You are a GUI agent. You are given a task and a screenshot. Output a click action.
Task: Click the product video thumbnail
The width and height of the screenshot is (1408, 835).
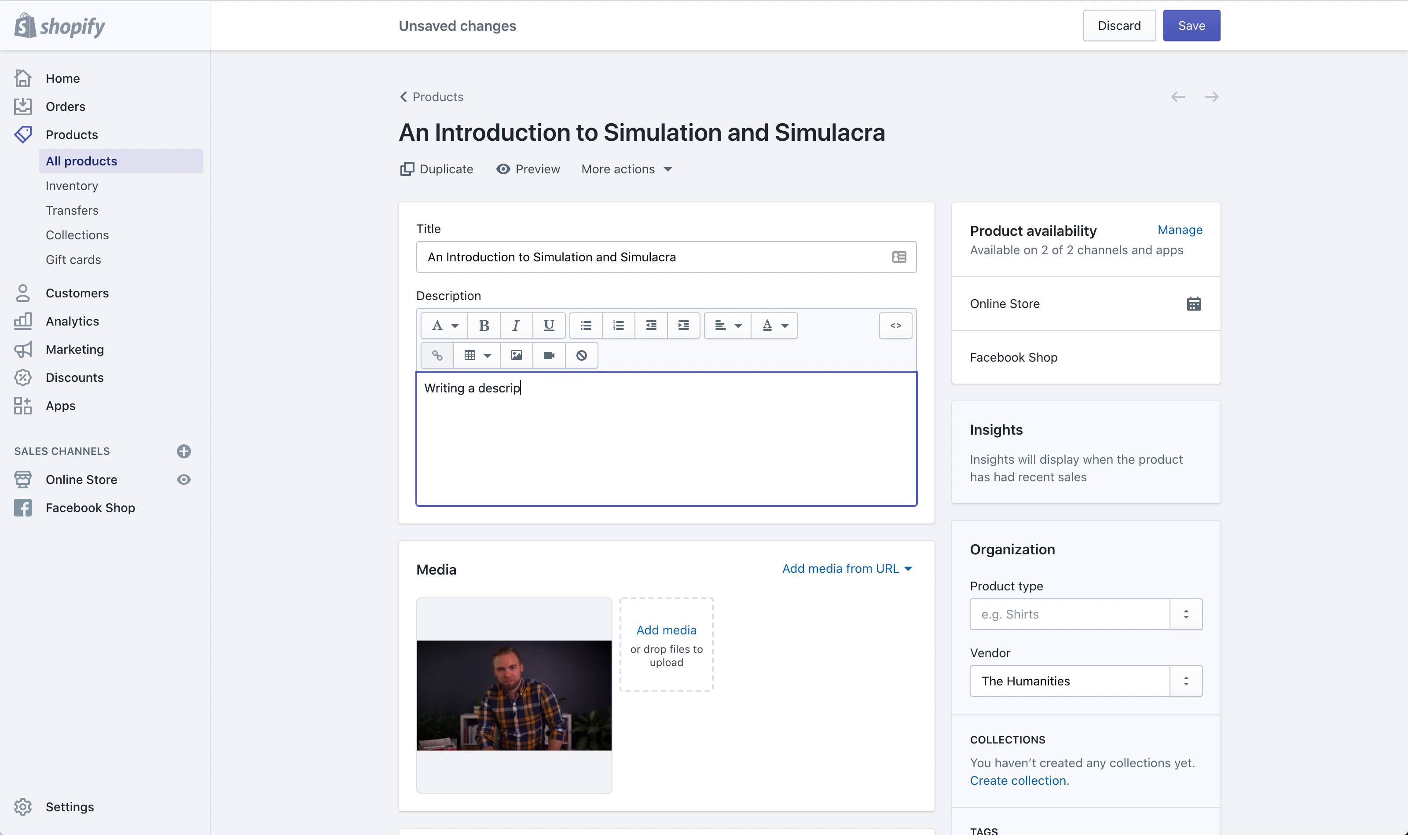[514, 695]
